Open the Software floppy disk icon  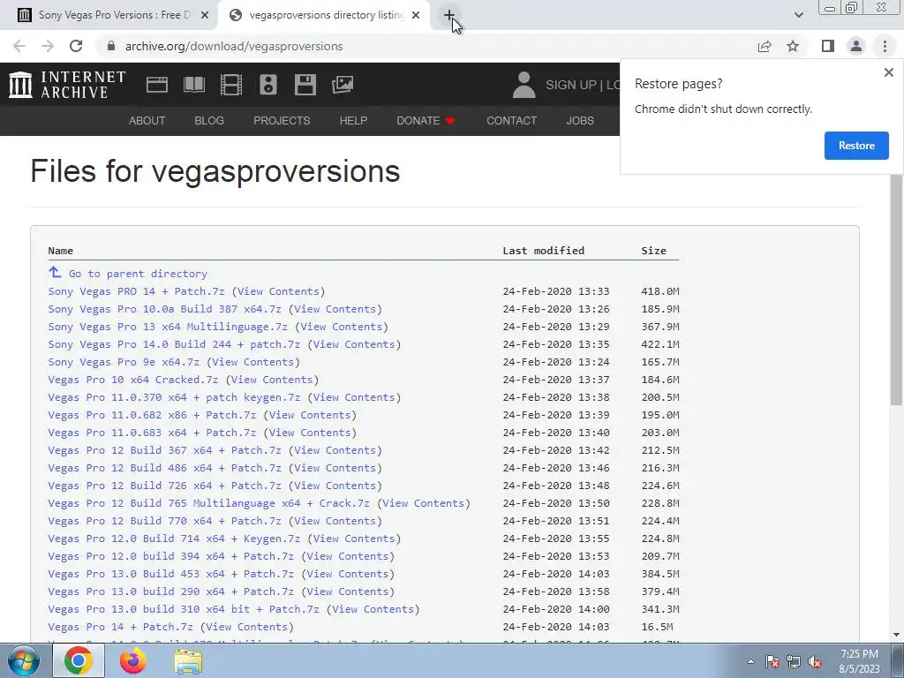[305, 85]
